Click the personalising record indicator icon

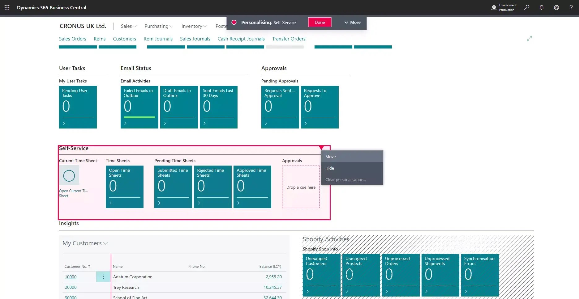click(x=234, y=22)
